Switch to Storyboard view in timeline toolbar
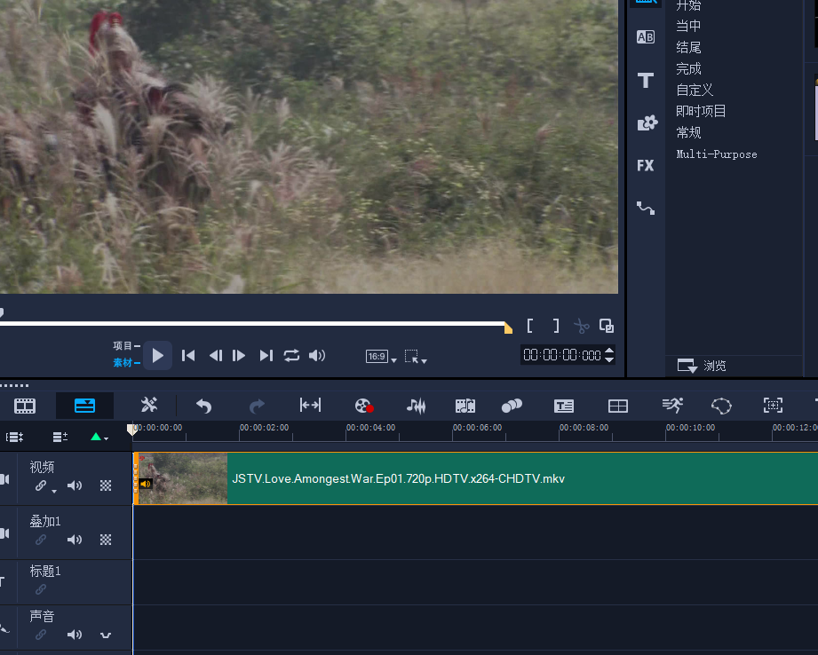818x655 pixels. click(x=25, y=406)
